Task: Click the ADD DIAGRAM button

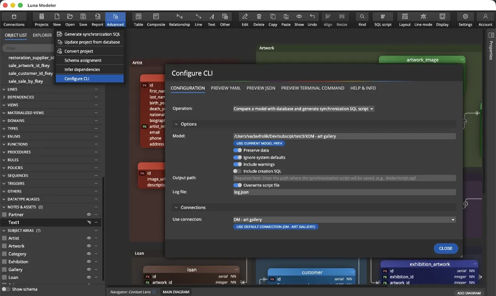Action: 469,293
